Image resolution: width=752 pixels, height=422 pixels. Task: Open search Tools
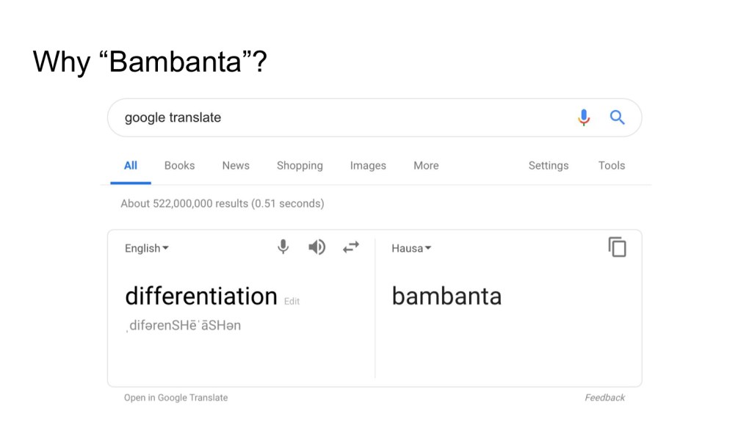pos(612,166)
